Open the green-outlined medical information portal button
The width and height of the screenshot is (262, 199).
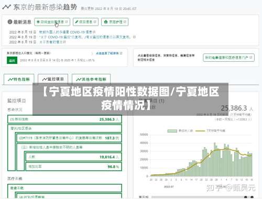pos(228,58)
